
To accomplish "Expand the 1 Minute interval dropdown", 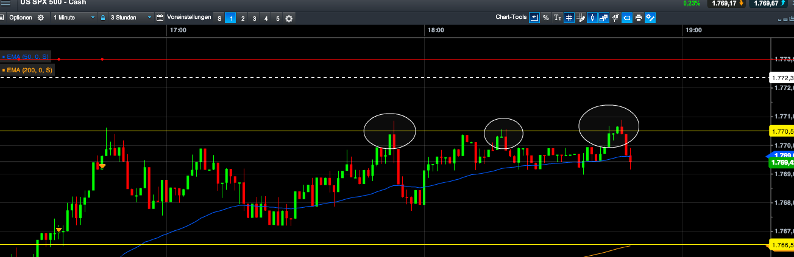I will click(74, 18).
